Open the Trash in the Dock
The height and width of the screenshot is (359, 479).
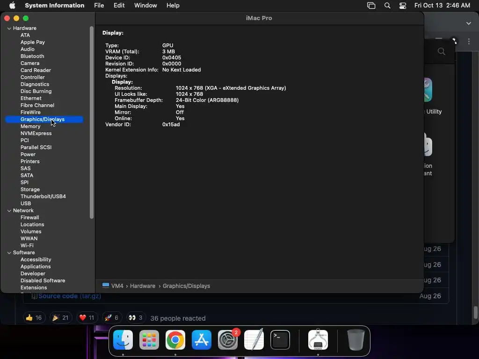coord(356,340)
